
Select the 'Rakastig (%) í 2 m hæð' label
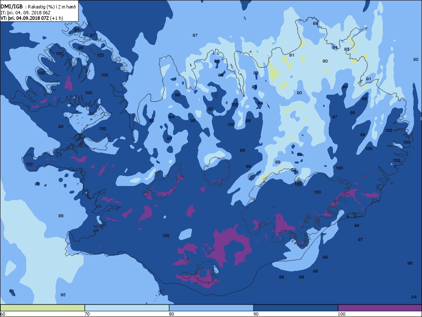(x=51, y=7)
